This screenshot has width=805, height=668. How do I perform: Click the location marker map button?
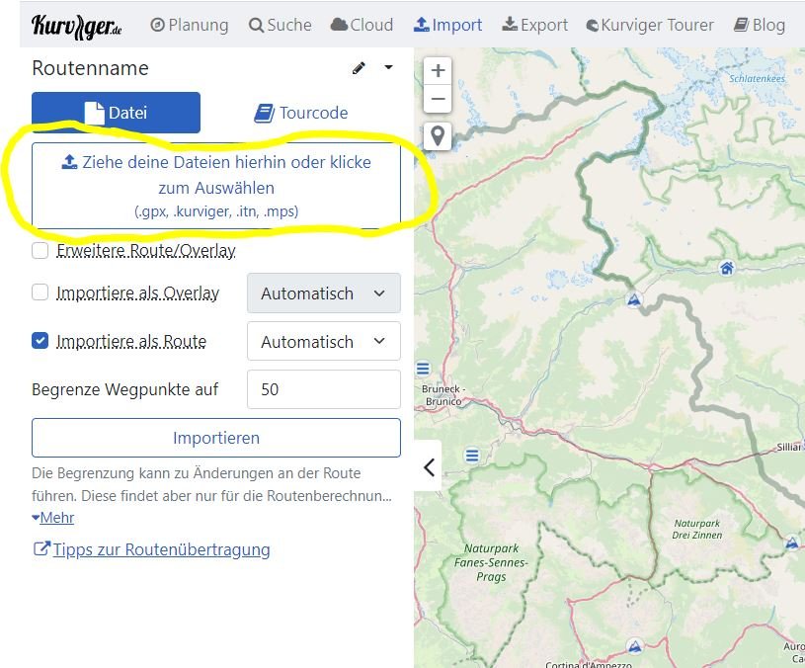pos(438,135)
